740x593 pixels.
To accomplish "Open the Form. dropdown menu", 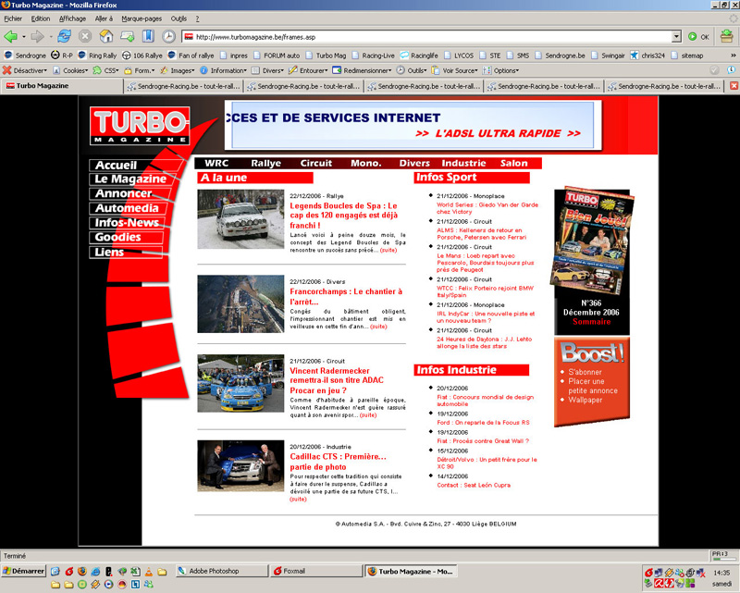I will pyautogui.click(x=140, y=70).
